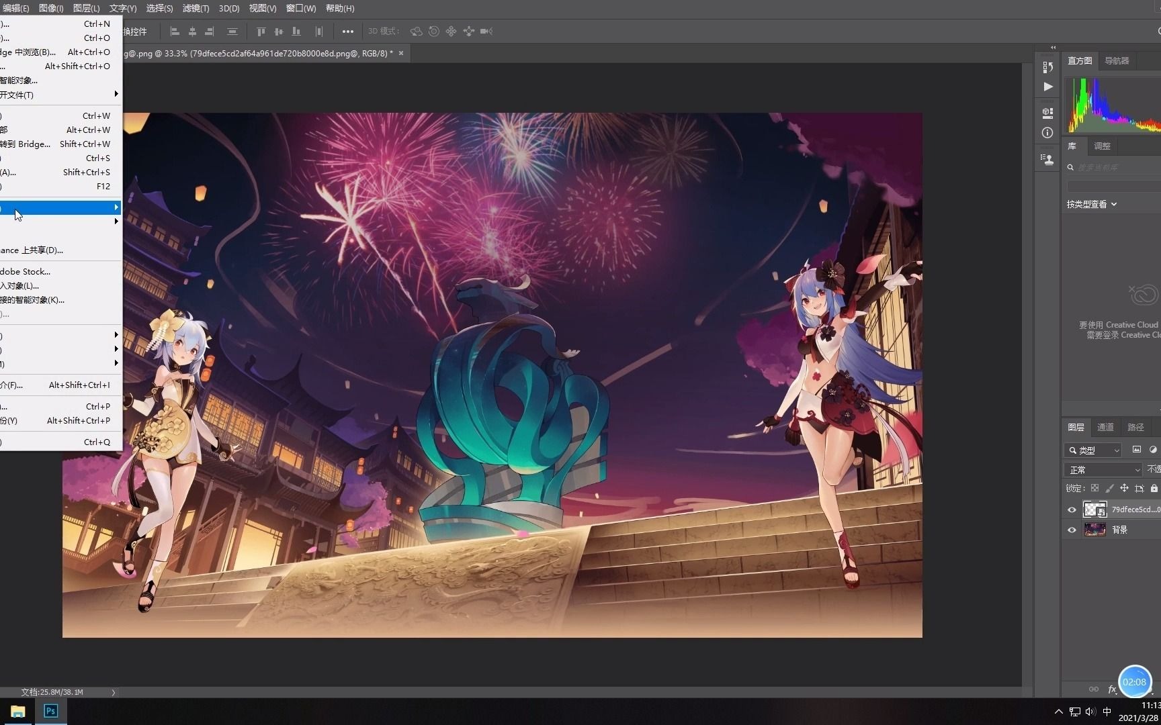
Task: Open the 选择(S) menu
Action: pos(159,8)
